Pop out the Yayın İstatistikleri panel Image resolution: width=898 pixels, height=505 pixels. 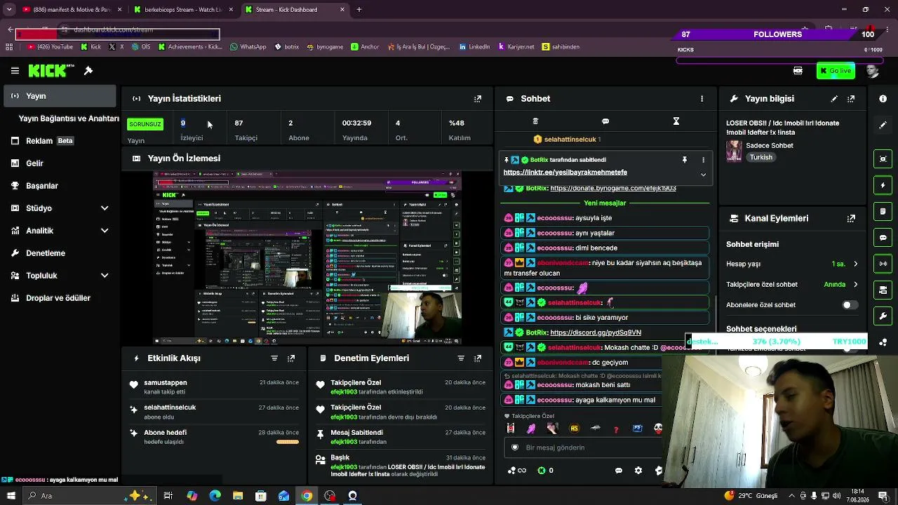pyautogui.click(x=478, y=99)
